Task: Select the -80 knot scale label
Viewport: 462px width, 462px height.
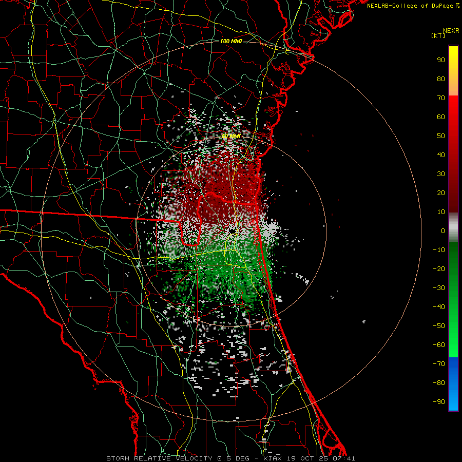Action: point(439,383)
